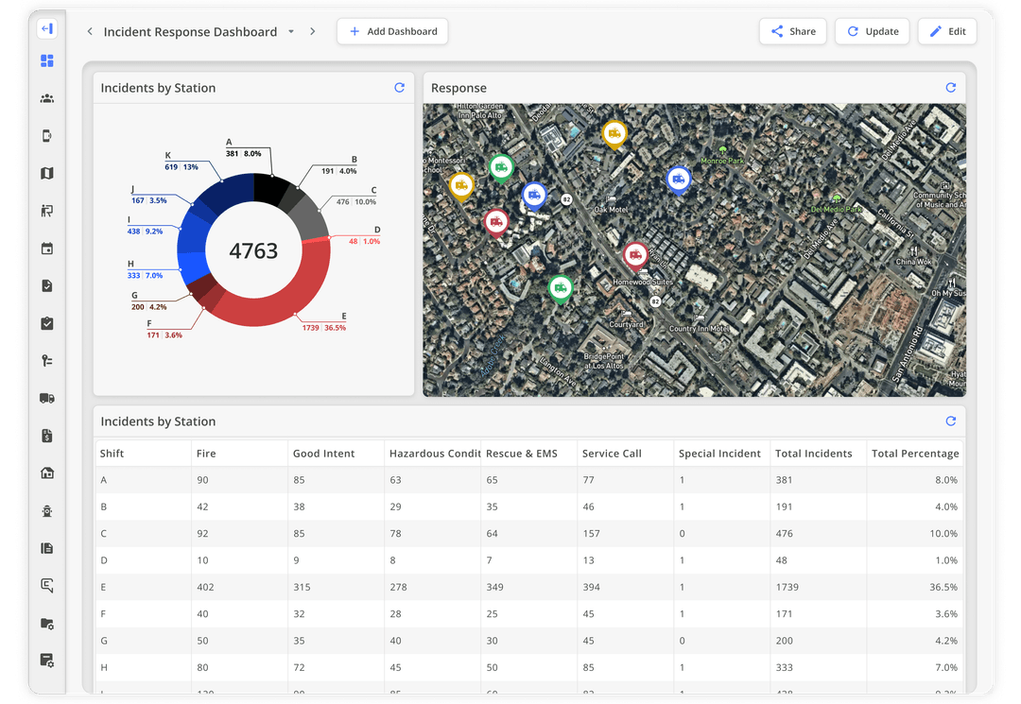Collapse the sidebar with the arrow icon
Screen dimensions: 1021x704
click(x=46, y=28)
